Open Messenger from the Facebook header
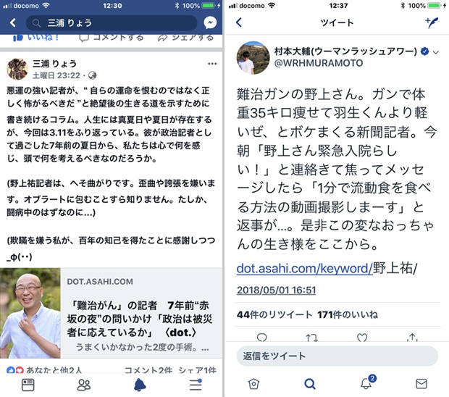This screenshot has height=397, width=449. tap(210, 22)
